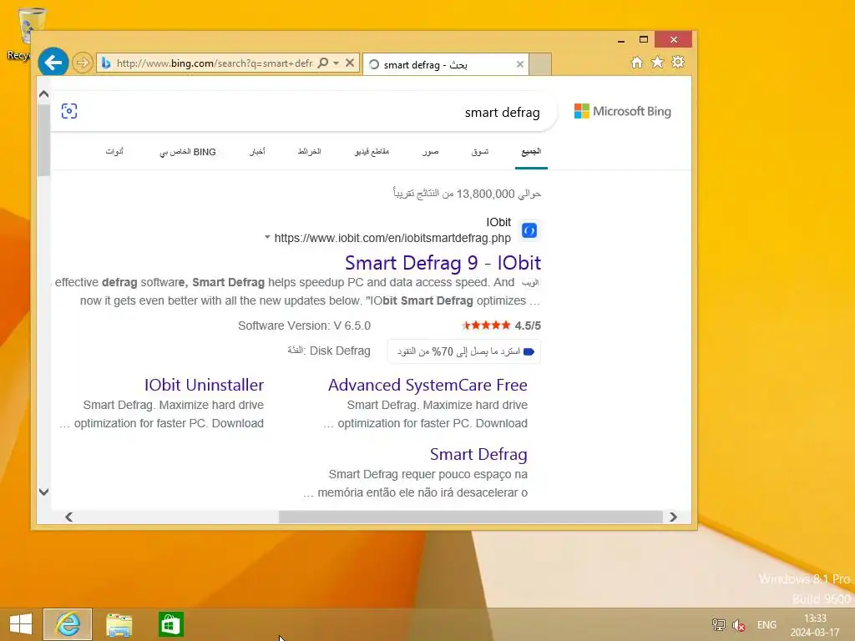Open the Windows Start button
Image resolution: width=855 pixels, height=641 pixels.
coord(21,624)
